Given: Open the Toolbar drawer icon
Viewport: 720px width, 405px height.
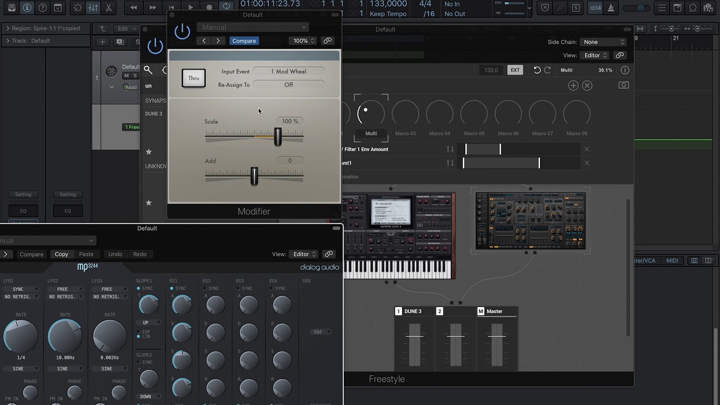Looking at the screenshot, I should click(x=58, y=8).
